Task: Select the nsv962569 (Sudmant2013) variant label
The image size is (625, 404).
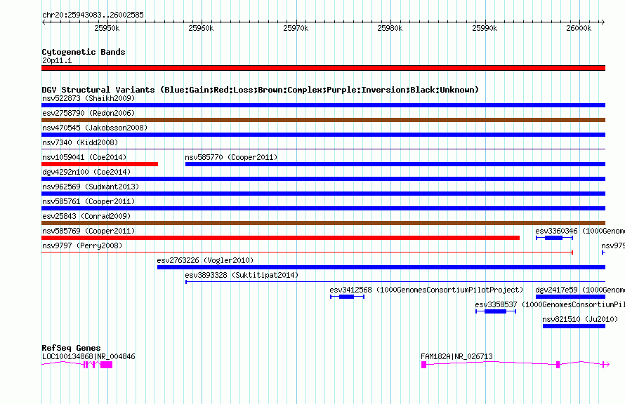Action: (91, 187)
